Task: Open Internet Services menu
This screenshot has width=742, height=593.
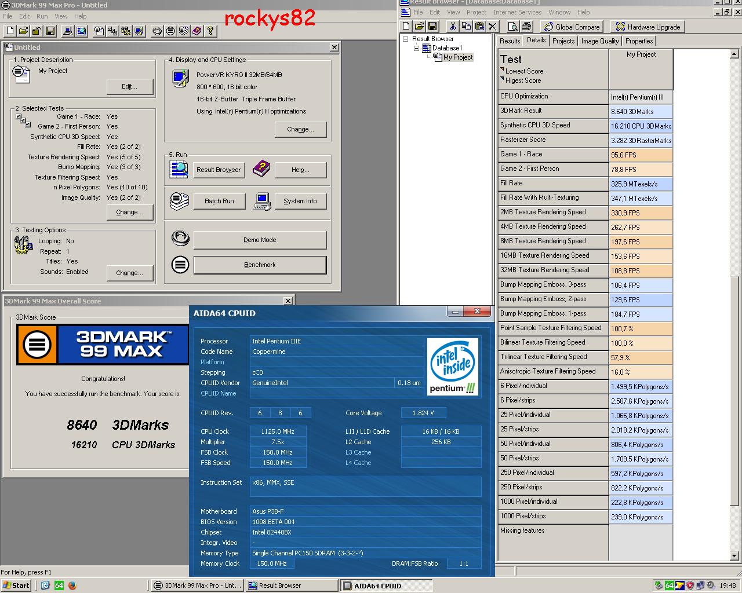Action: 517,12
